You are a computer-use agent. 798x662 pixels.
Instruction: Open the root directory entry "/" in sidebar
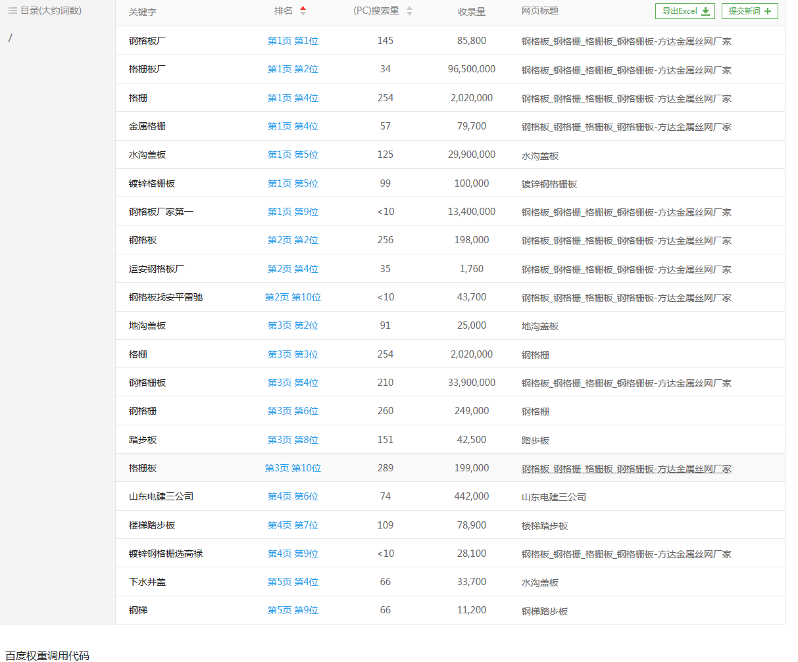(10, 37)
